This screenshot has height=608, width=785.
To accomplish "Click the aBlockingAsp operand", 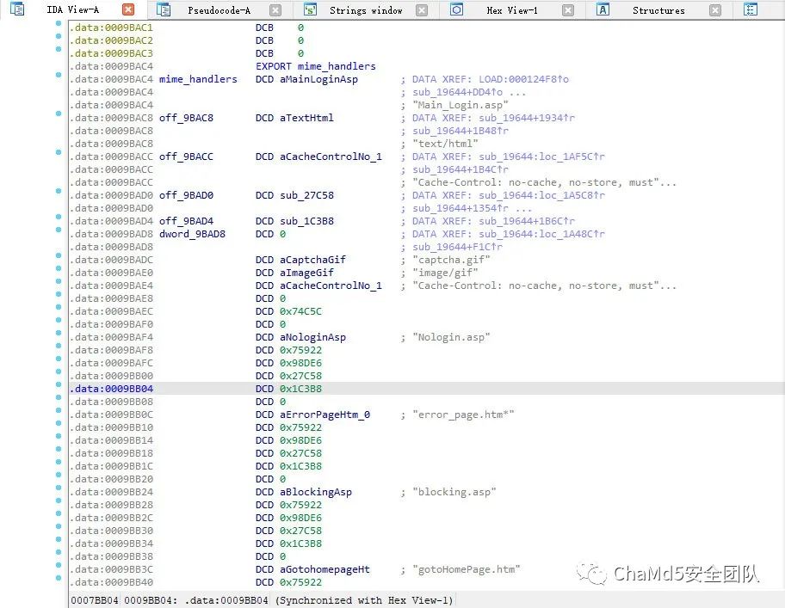I will (x=316, y=492).
